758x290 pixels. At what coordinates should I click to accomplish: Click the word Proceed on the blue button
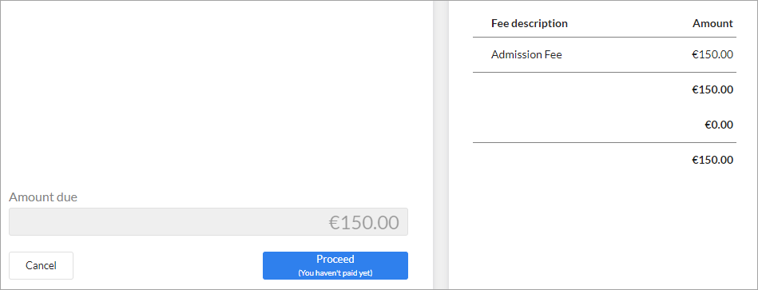point(335,259)
